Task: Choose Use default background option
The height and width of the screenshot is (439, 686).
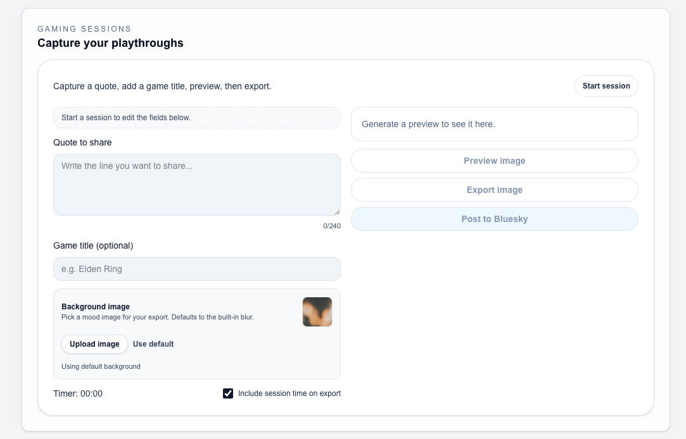Action: [153, 344]
